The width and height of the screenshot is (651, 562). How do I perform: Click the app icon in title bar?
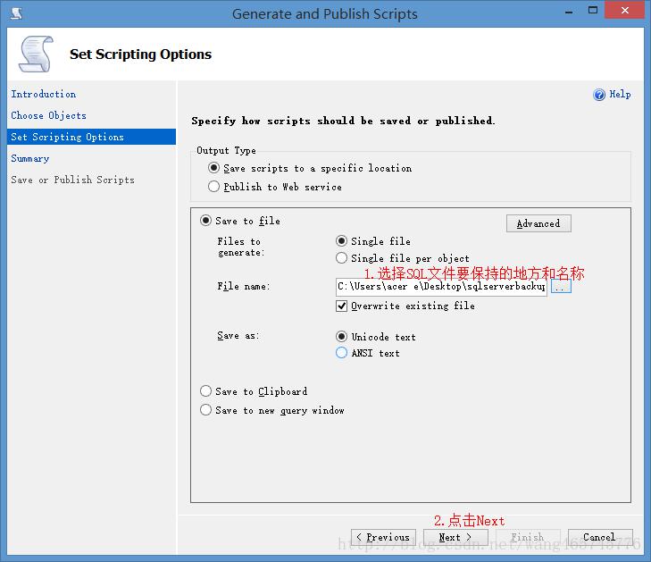pyautogui.click(x=16, y=13)
